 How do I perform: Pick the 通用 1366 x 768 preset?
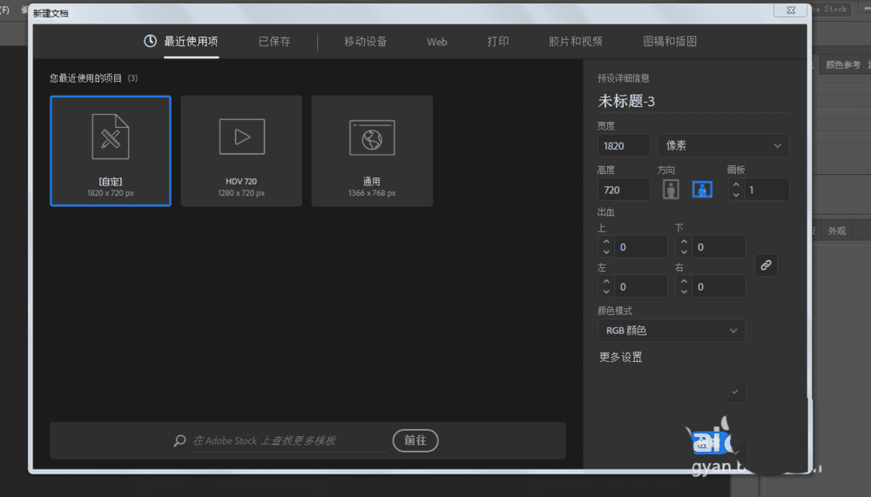372,151
